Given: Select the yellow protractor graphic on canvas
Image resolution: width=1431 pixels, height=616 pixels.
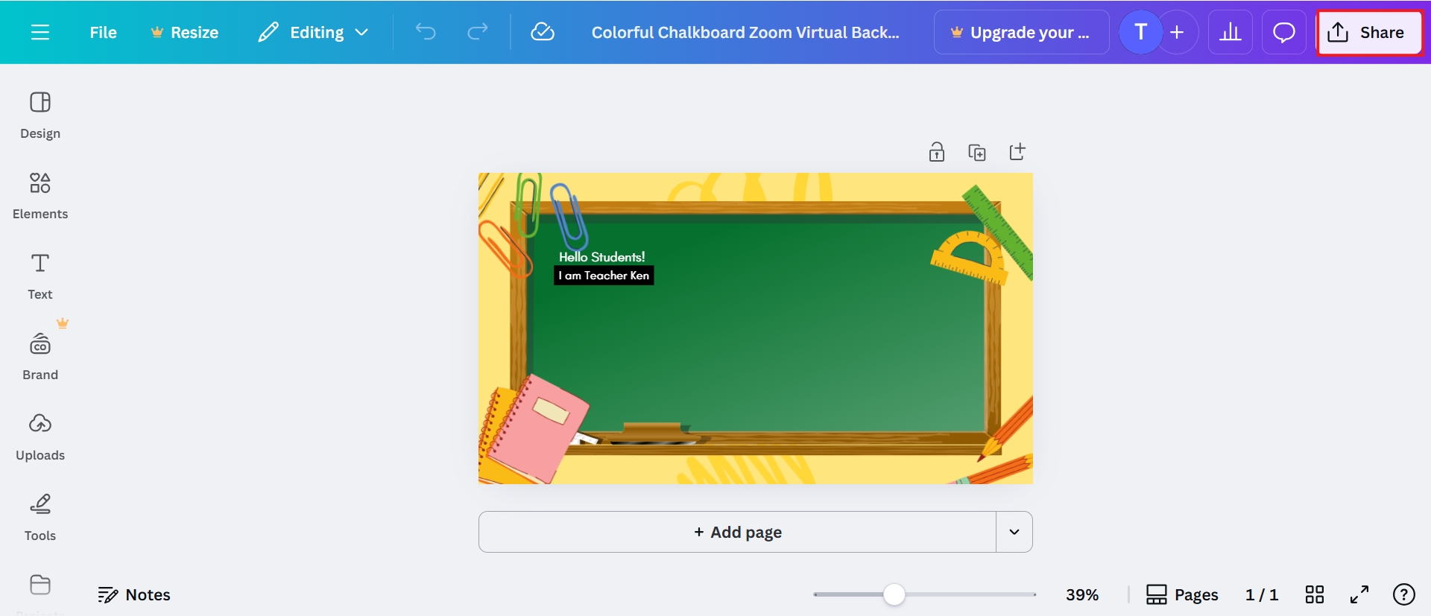Looking at the screenshot, I should [970, 258].
